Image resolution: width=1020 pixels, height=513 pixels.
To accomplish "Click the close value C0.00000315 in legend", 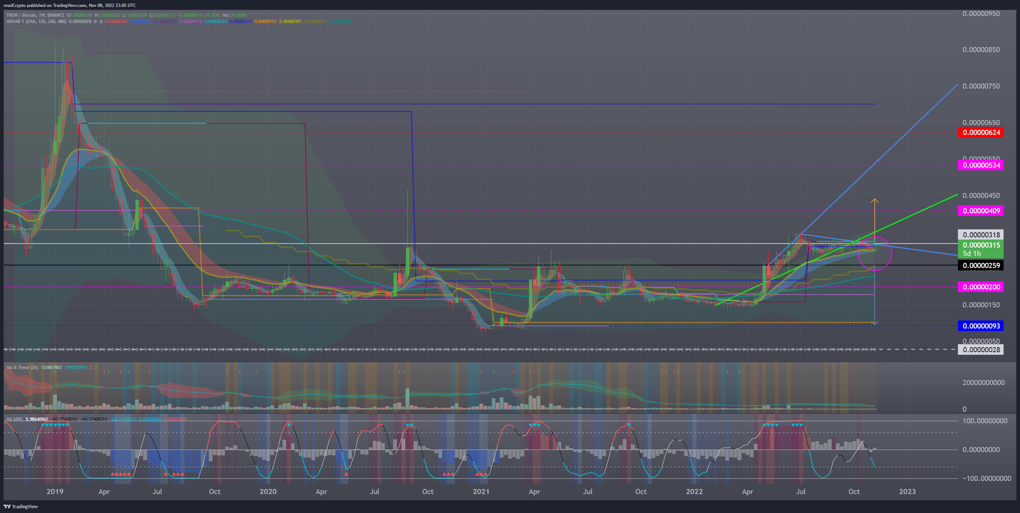I will tap(162, 15).
